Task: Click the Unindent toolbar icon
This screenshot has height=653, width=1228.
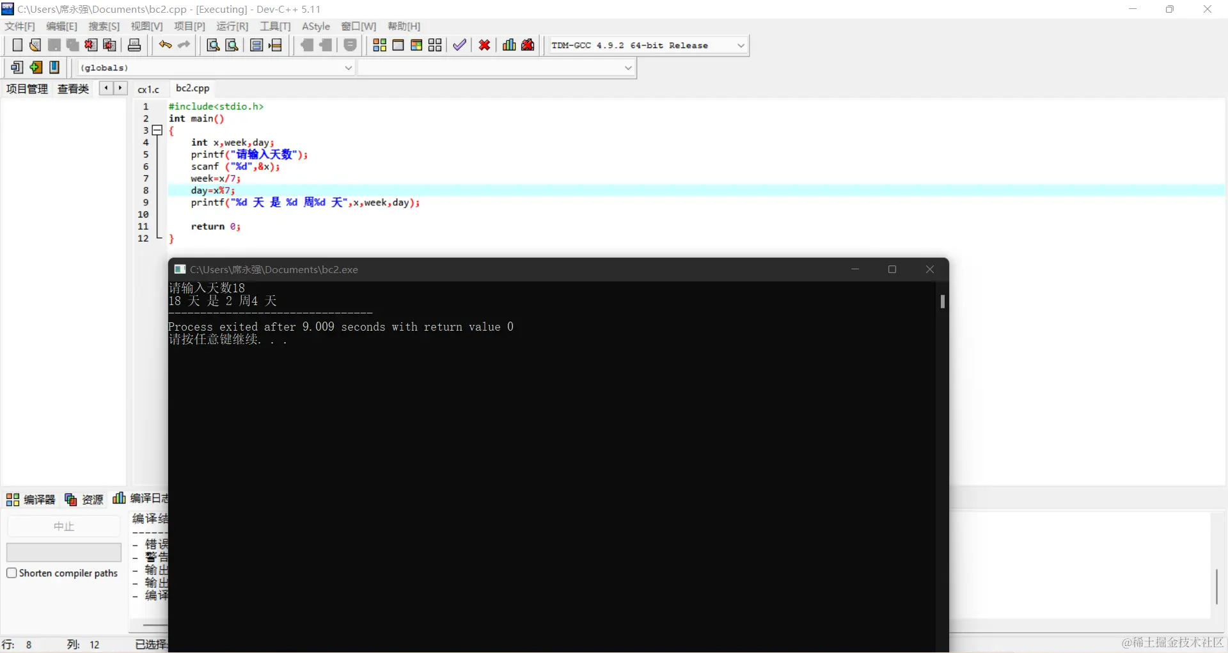Action: click(x=326, y=45)
